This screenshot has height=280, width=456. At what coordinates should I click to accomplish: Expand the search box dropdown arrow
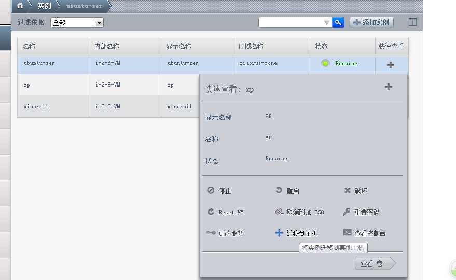(x=326, y=22)
